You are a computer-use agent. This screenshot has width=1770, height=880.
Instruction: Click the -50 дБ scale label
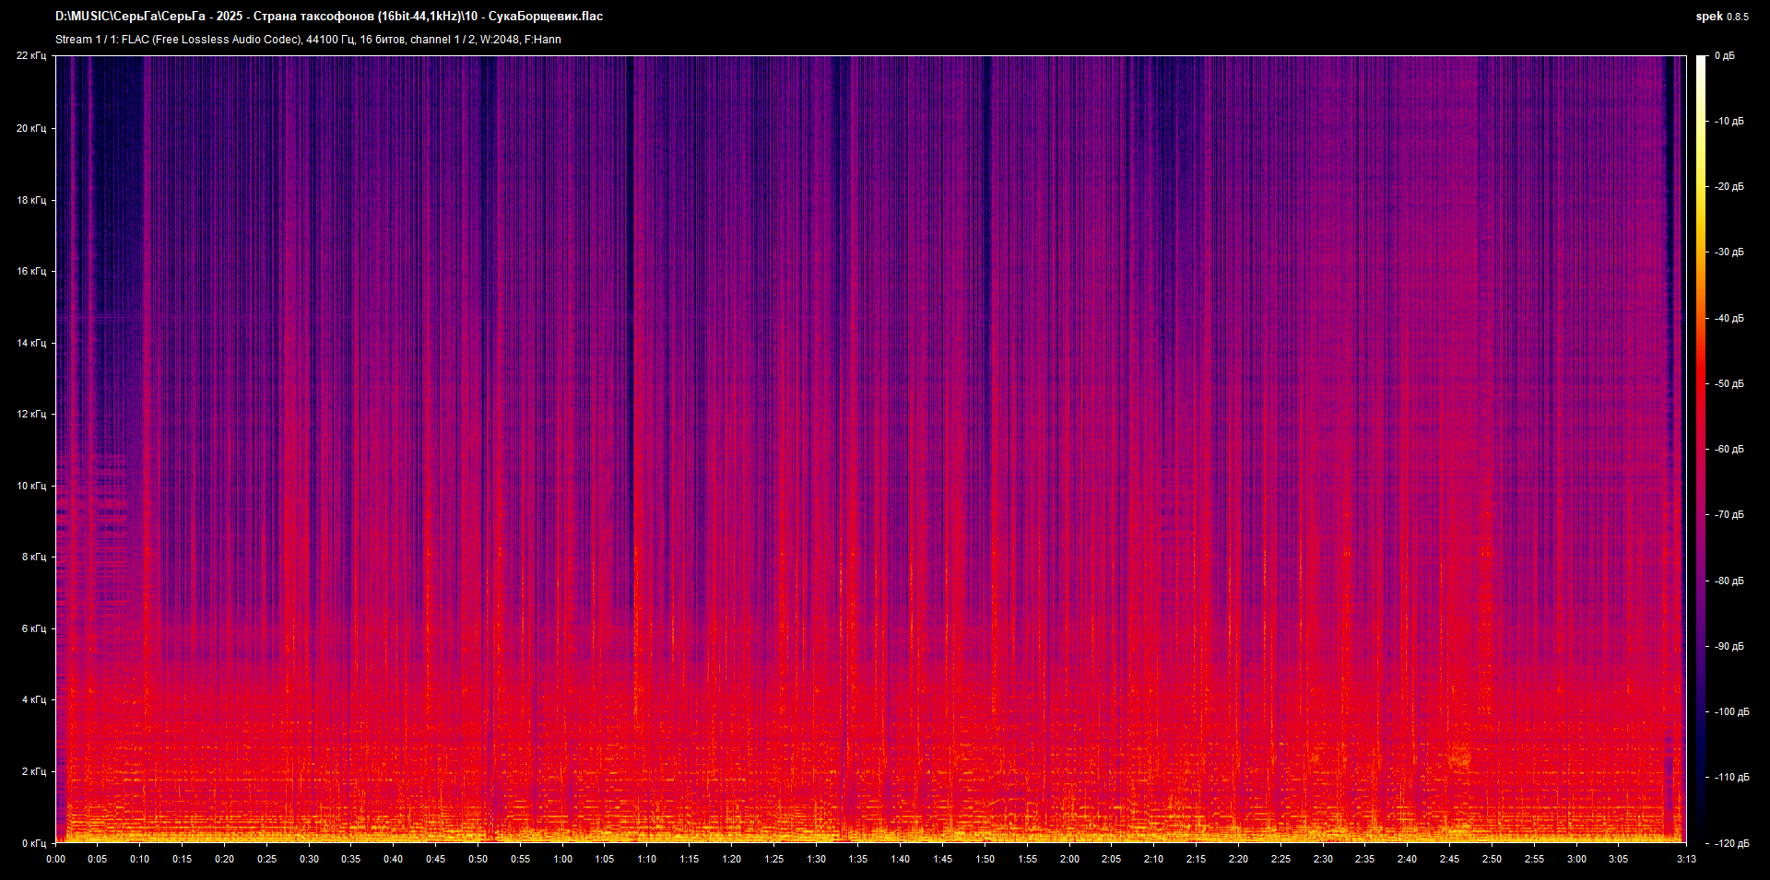click(1729, 384)
